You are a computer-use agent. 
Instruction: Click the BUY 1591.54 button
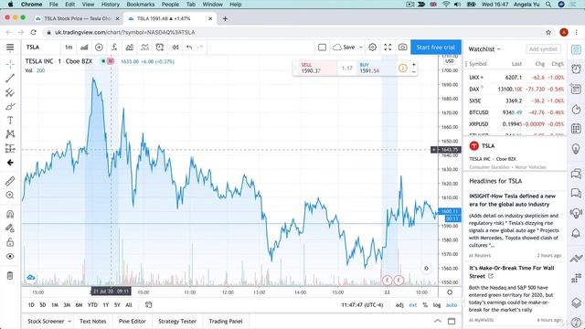pyautogui.click(x=376, y=68)
